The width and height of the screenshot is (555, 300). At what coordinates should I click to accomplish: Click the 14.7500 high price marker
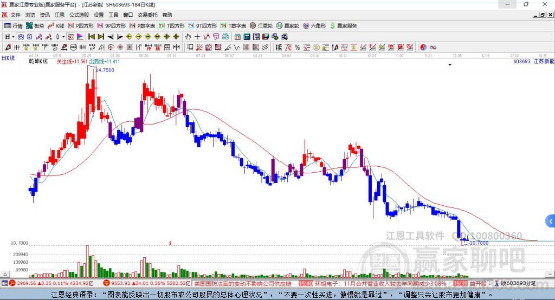click(105, 70)
